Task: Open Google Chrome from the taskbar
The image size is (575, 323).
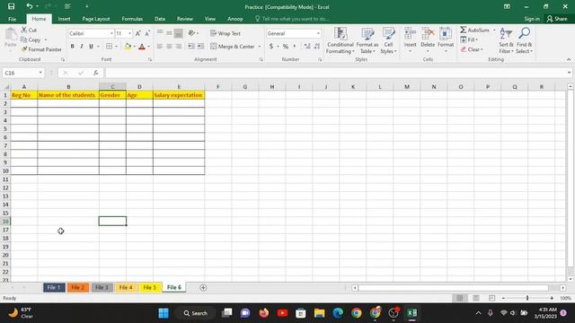Action: [357, 313]
